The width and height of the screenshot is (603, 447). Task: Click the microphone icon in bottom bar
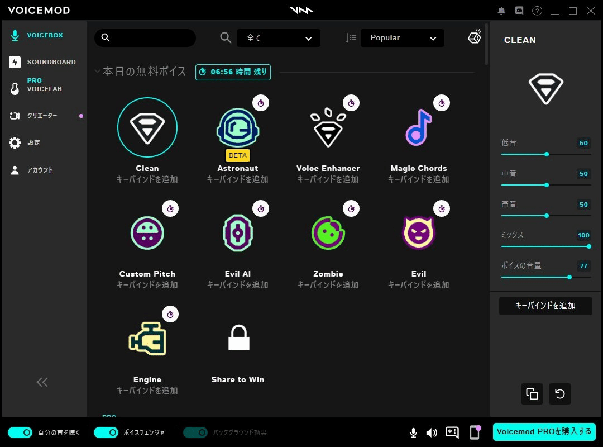tap(413, 432)
